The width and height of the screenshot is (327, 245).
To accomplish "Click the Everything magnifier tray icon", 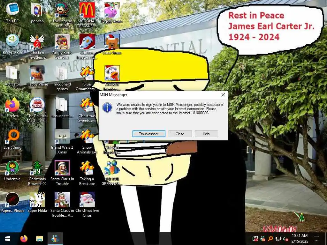I will coord(270,239).
